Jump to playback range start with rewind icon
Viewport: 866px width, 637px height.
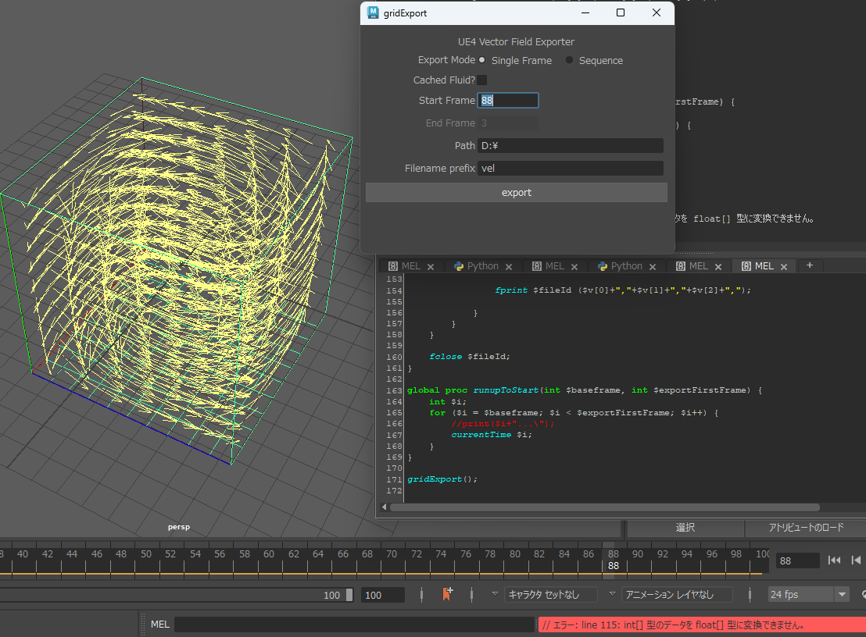pos(834,560)
